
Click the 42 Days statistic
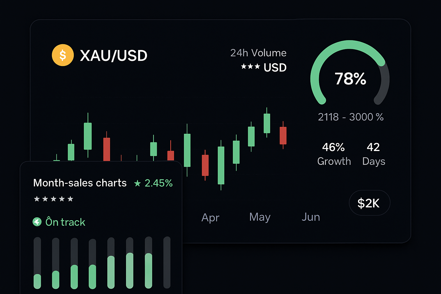(x=374, y=154)
